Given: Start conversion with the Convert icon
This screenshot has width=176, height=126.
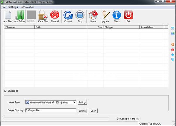Looking at the screenshot, I should coord(68,15).
